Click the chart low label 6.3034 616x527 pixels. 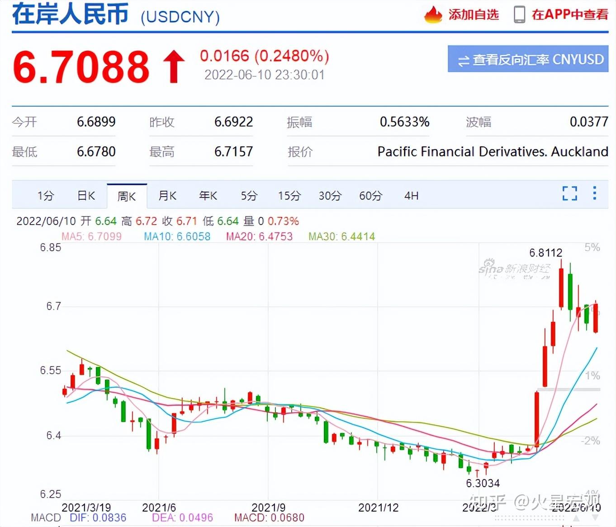tap(483, 483)
